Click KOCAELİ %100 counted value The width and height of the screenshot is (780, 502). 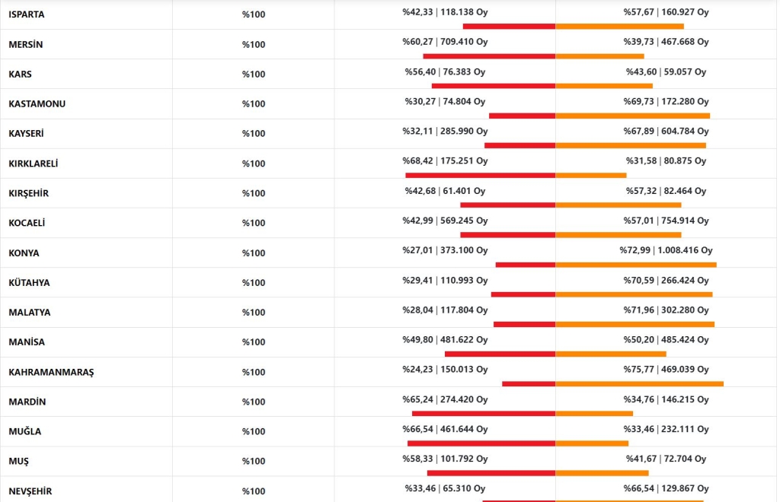(x=254, y=223)
